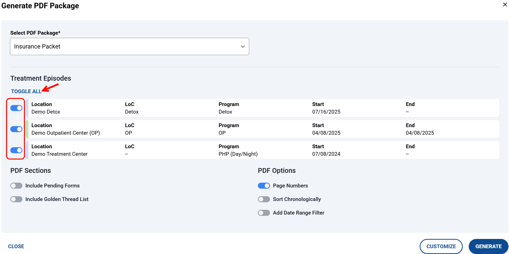This screenshot has height=254, width=509.
Task: Enable Sort Chronologically toggle
Action: click(264, 199)
